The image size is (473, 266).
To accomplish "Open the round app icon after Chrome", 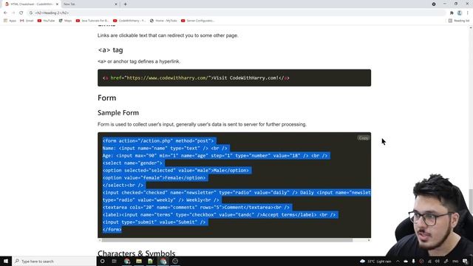I will pyautogui.click(x=175, y=261).
